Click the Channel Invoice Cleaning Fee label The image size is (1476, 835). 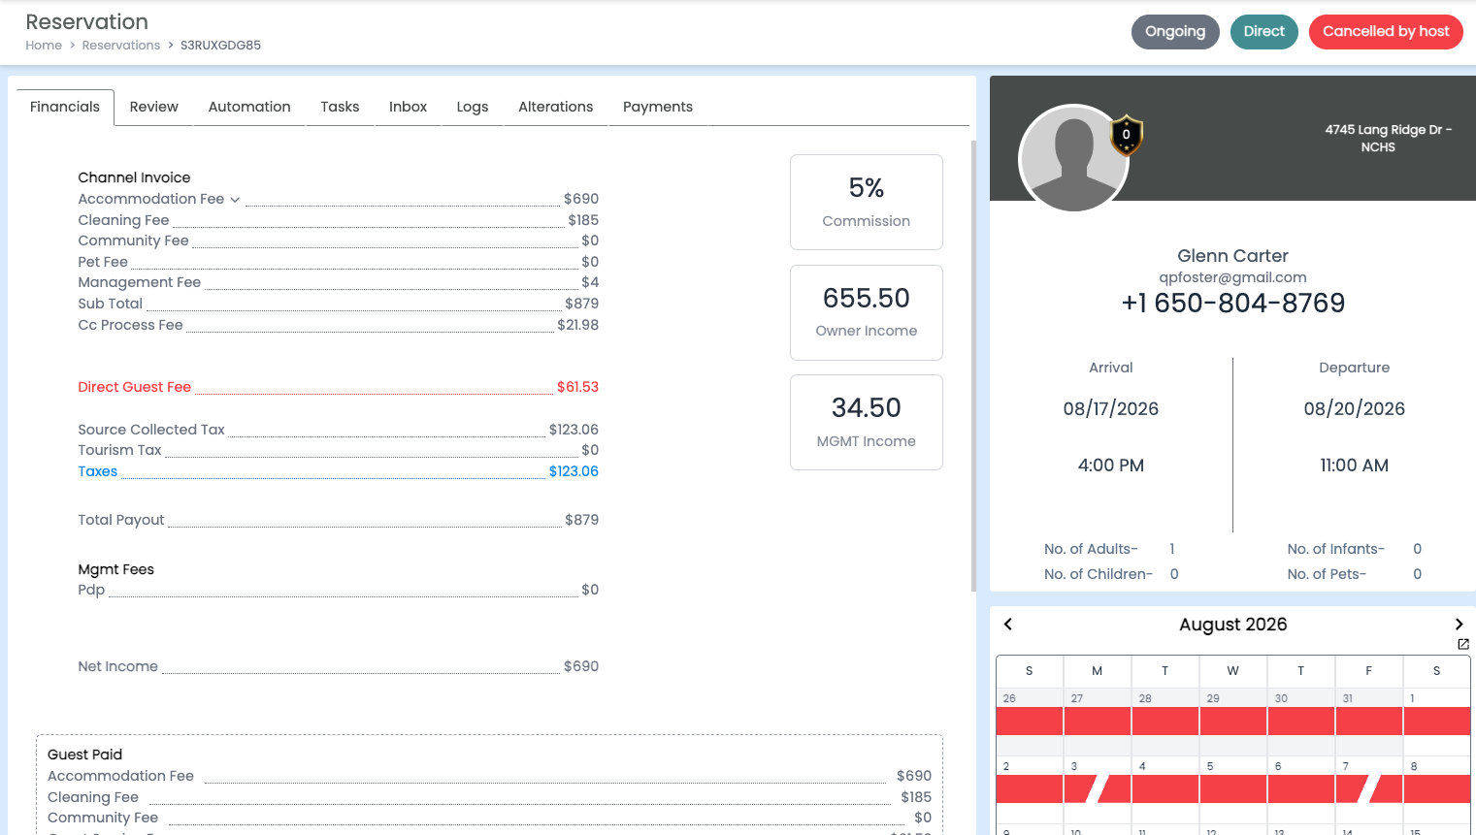[x=123, y=220]
